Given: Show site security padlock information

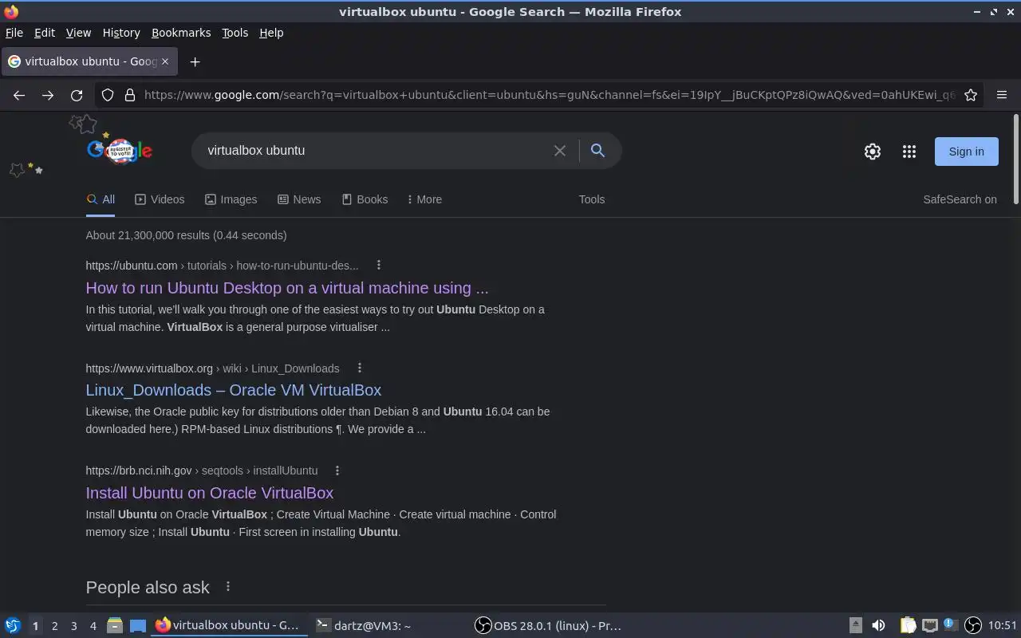Looking at the screenshot, I should tap(130, 95).
